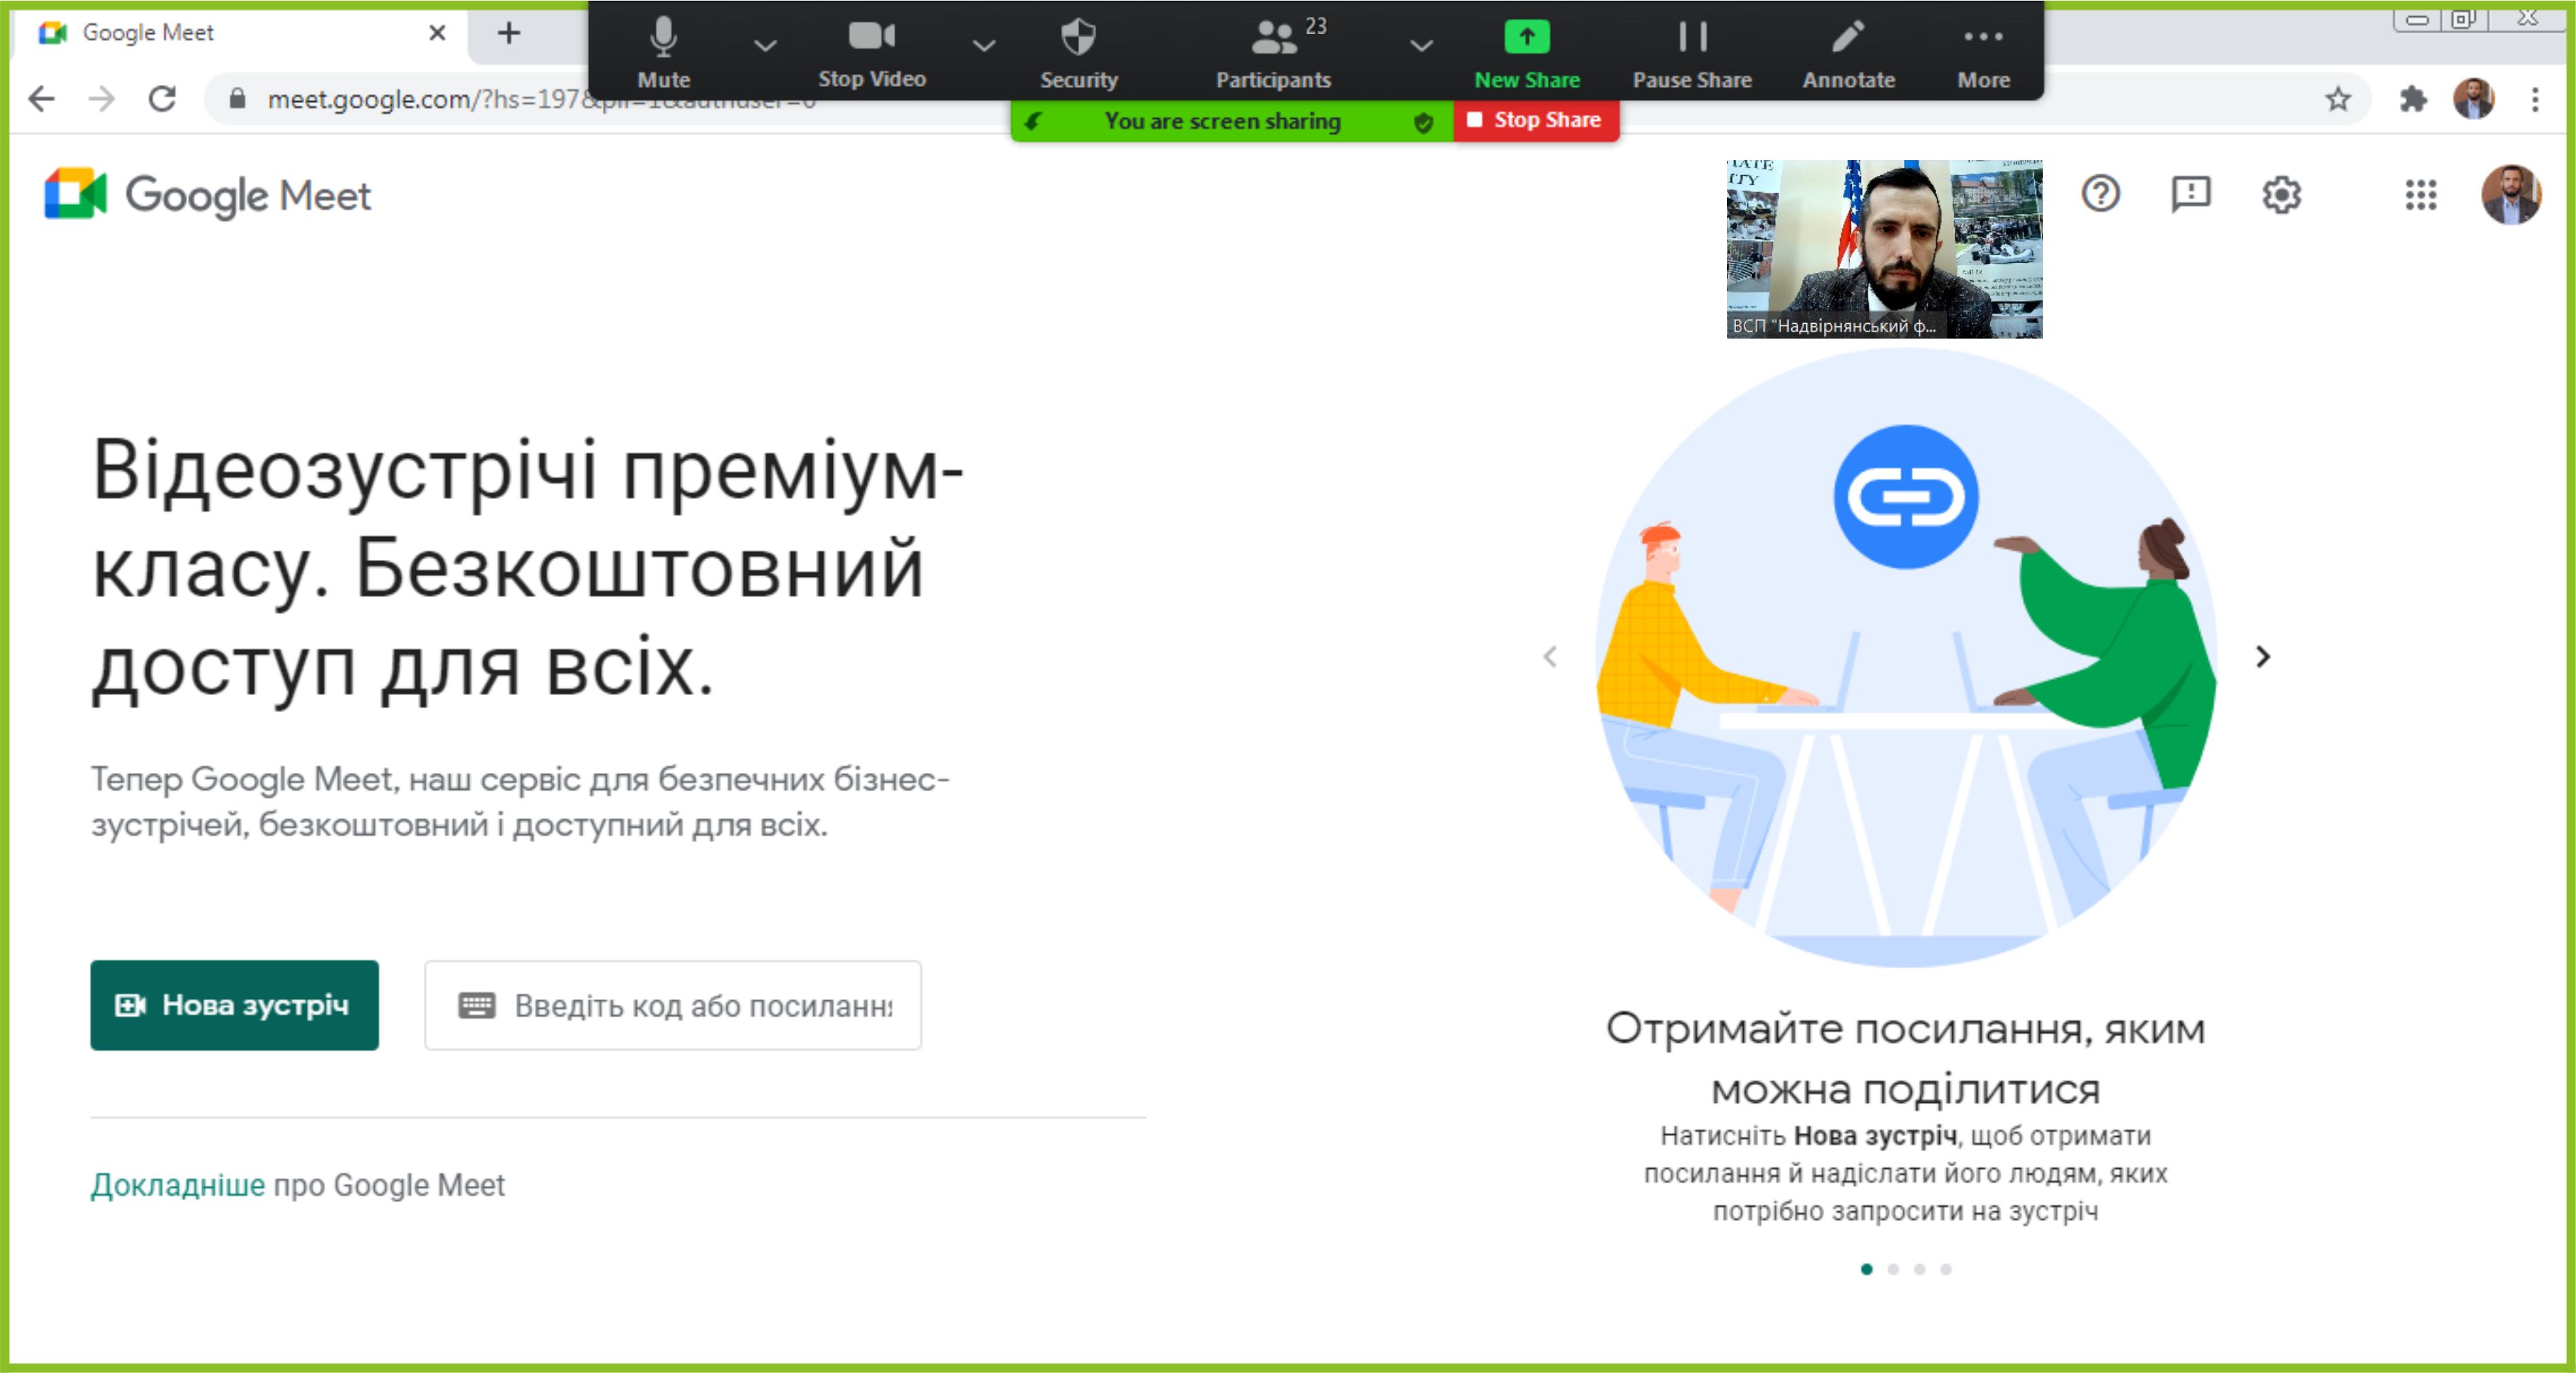Select the fourth carousel dot
This screenshot has height=1373, width=2576.
click(1946, 1269)
